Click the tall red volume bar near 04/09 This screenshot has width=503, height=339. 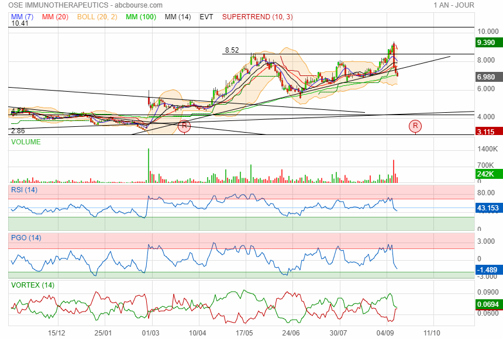pyautogui.click(x=394, y=171)
